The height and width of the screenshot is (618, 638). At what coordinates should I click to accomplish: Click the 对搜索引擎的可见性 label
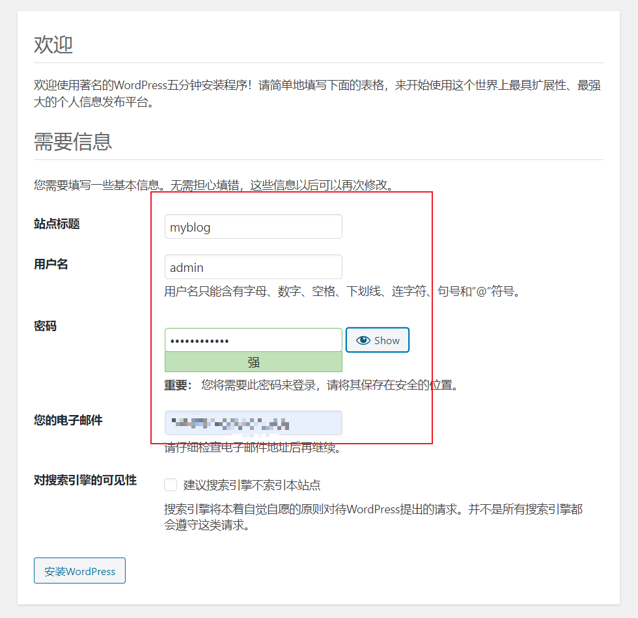pos(85,480)
